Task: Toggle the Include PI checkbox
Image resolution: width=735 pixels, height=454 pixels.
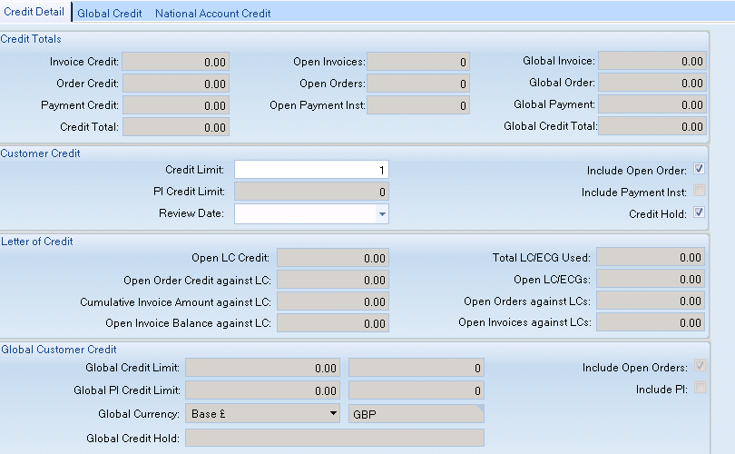Action: pyautogui.click(x=700, y=388)
